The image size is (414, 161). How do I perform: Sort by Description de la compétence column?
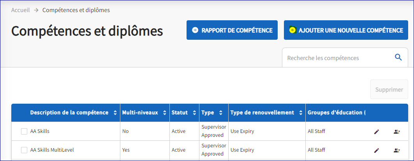pyautogui.click(x=115, y=113)
